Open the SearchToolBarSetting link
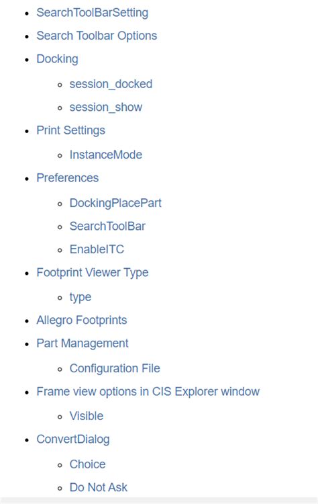The image size is (318, 504). pos(93,13)
